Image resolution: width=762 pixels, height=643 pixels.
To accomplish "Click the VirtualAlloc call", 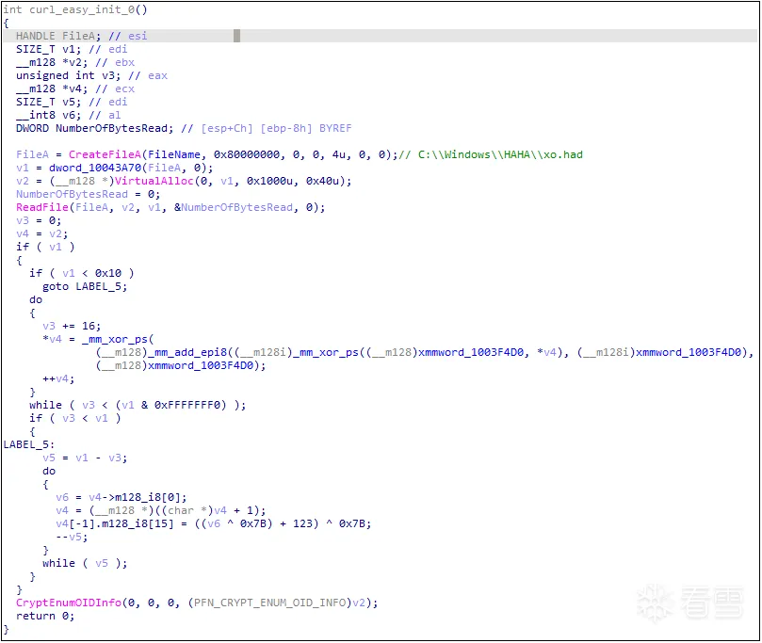I will (x=154, y=181).
